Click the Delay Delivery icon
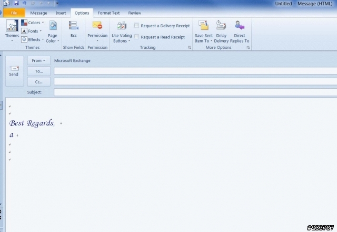This screenshot has width=337, height=232. 221,25
